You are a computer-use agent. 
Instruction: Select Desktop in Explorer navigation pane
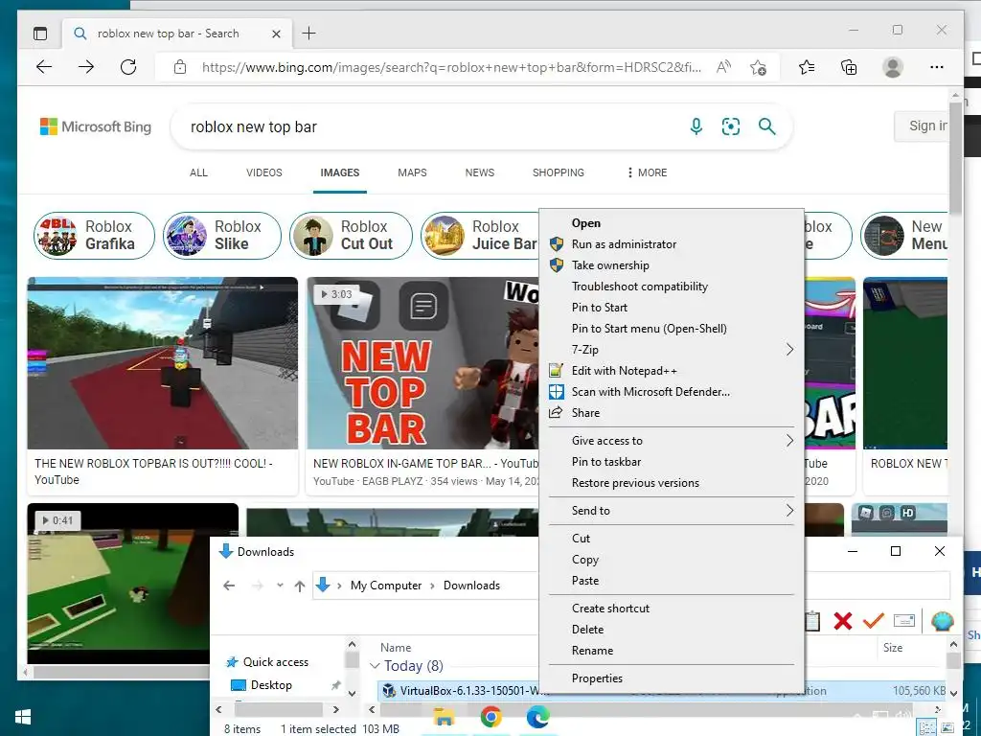coord(271,685)
